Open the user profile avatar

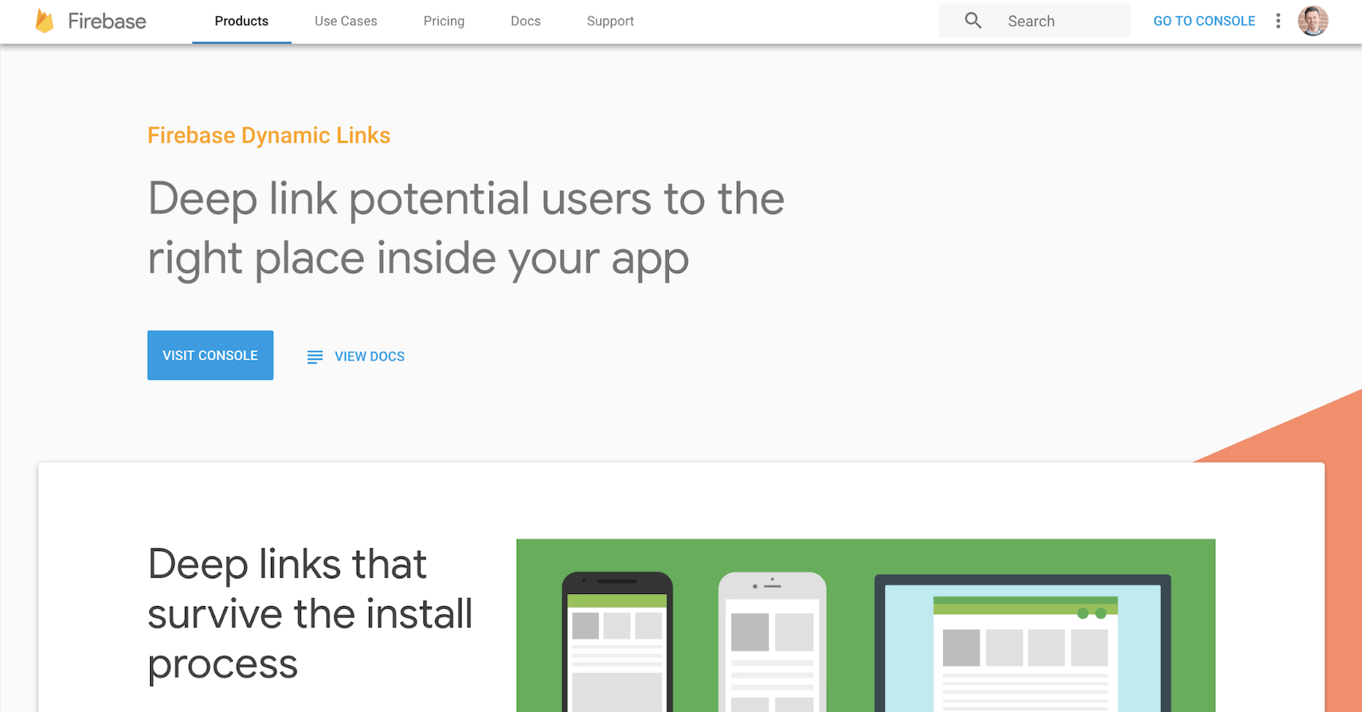pyautogui.click(x=1313, y=21)
